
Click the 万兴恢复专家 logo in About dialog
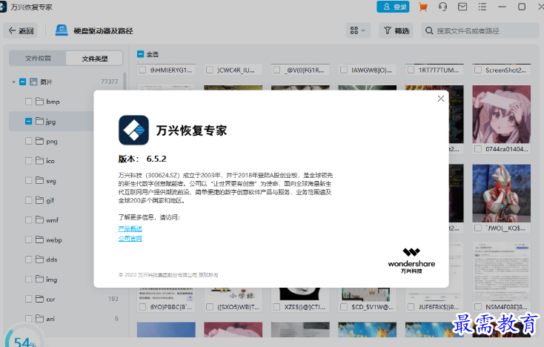click(x=133, y=130)
